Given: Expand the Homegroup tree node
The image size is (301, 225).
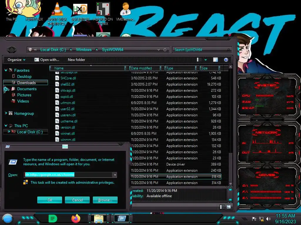Looking at the screenshot, I should (6, 113).
